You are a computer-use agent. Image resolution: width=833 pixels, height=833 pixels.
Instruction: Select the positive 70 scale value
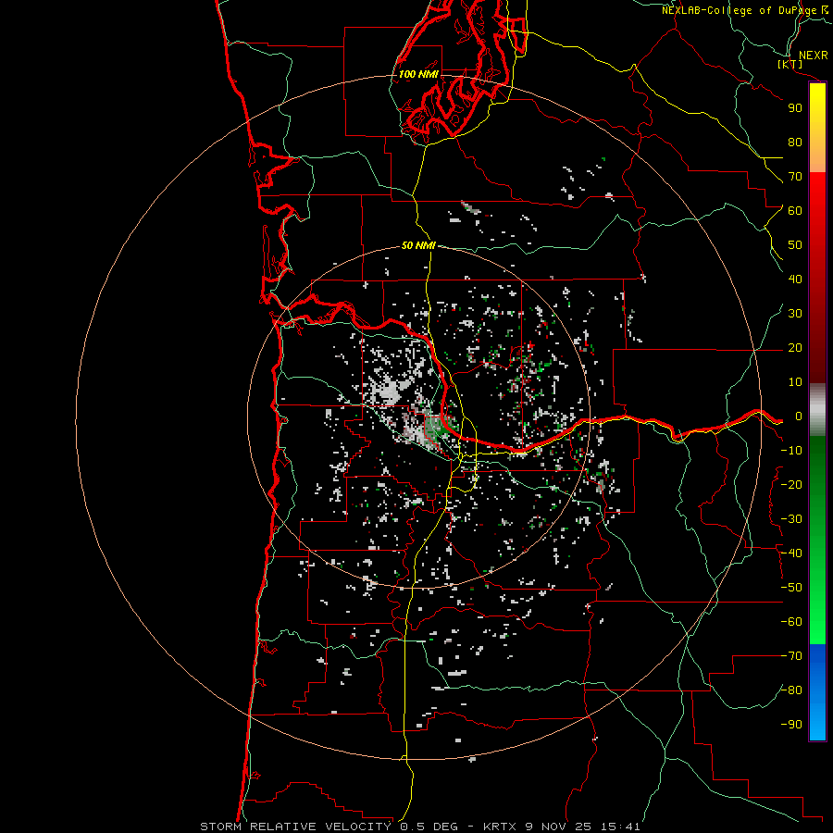[795, 177]
